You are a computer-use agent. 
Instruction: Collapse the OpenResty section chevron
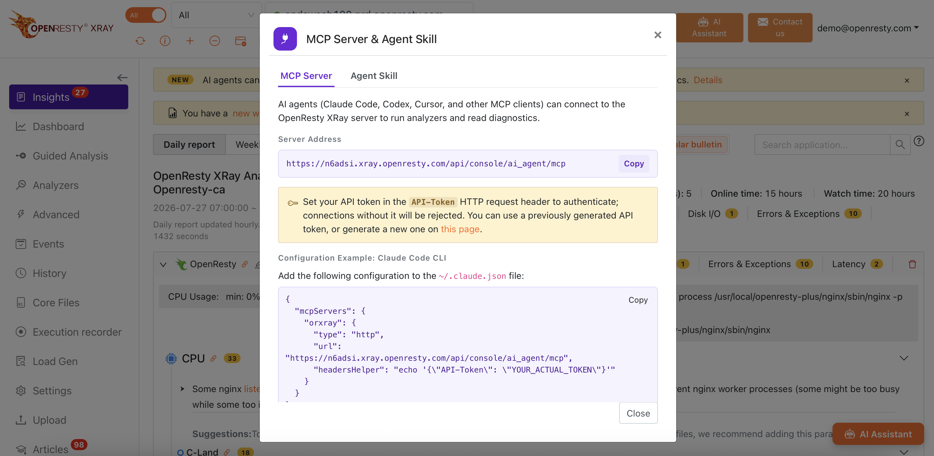click(x=163, y=264)
